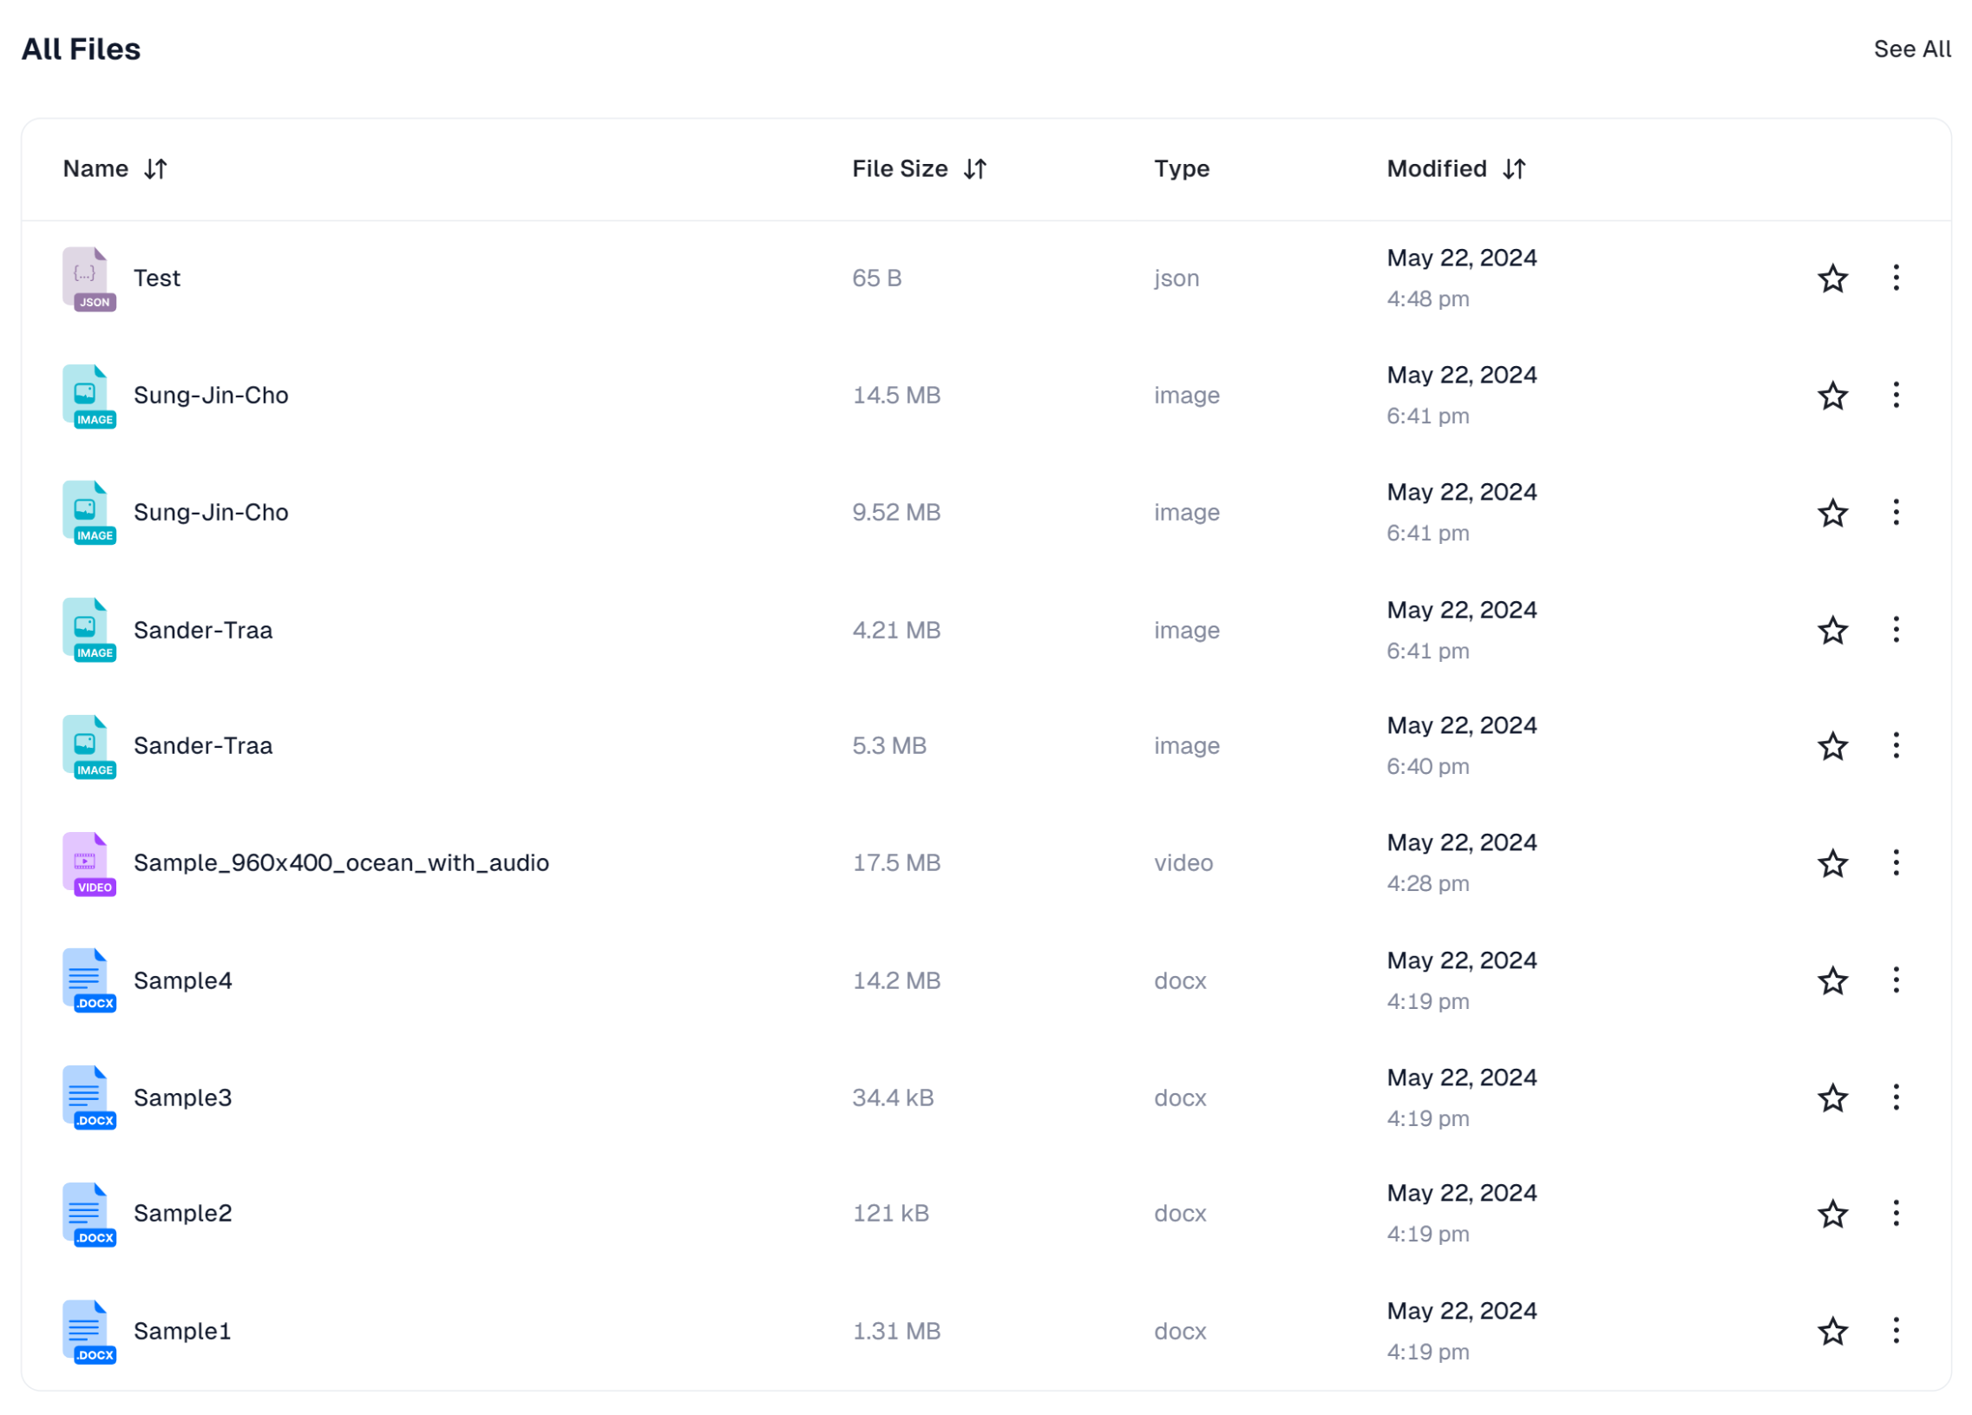
Task: Favorite the 4.21 MB Sander-Traa image
Action: pos(1833,631)
